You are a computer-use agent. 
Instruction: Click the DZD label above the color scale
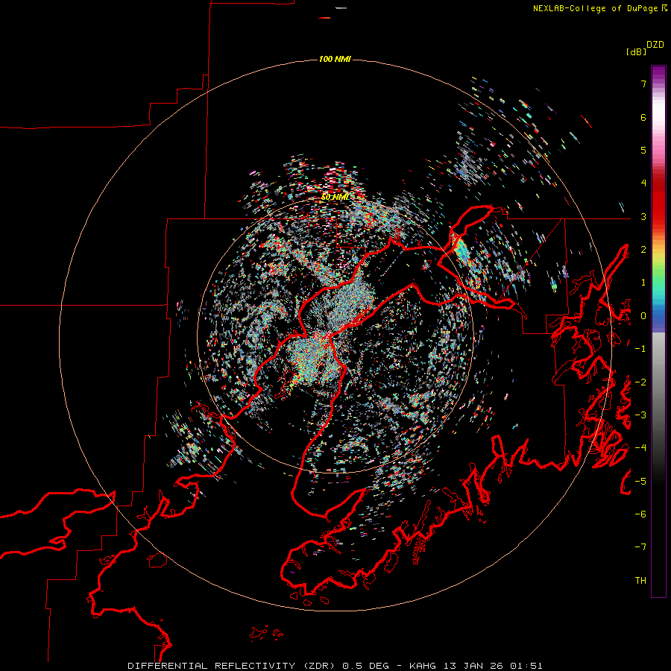pos(655,45)
